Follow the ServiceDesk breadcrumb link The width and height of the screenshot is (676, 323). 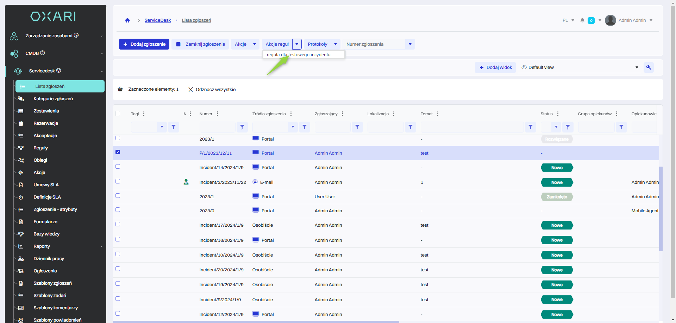(157, 20)
